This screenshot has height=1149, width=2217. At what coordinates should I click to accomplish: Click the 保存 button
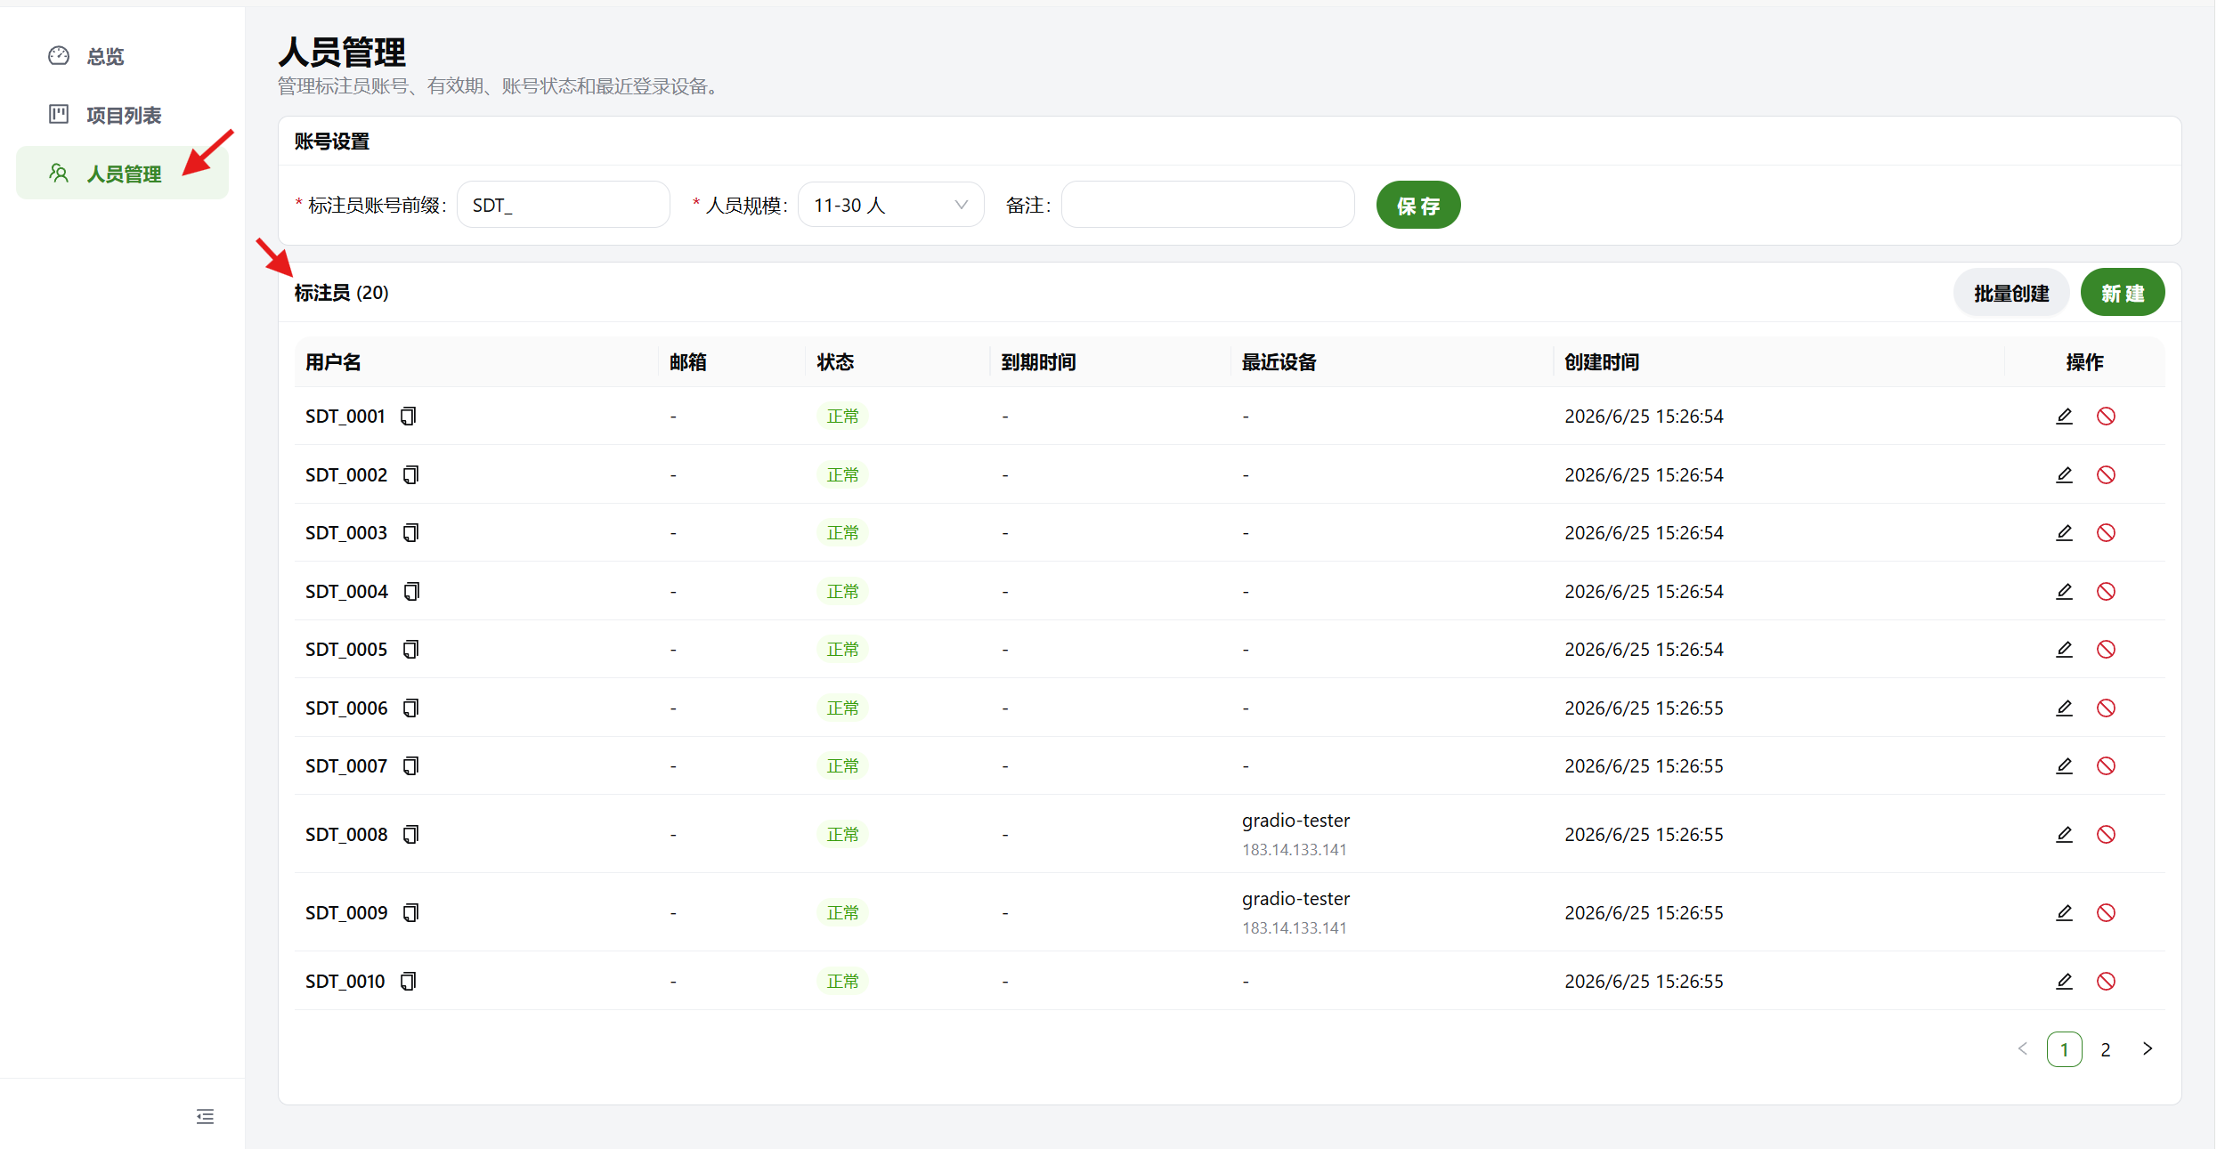1417,205
